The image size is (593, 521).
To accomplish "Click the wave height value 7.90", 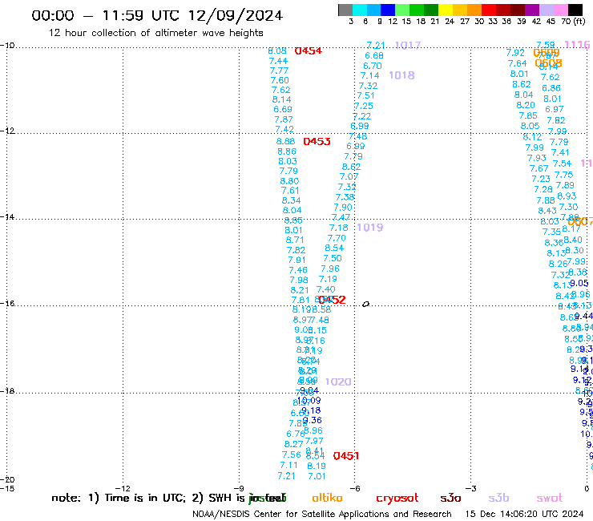I will coord(343,208).
